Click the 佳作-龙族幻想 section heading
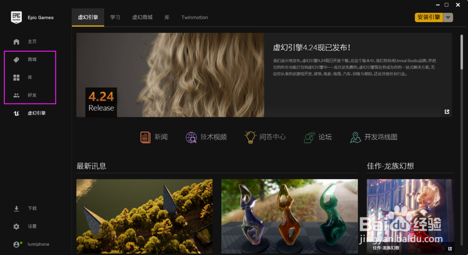 coord(390,166)
